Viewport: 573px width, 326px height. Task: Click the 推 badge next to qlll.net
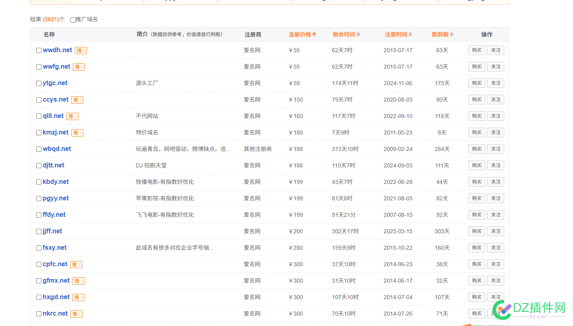tap(72, 116)
